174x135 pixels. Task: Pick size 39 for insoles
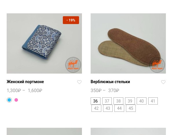point(130,101)
